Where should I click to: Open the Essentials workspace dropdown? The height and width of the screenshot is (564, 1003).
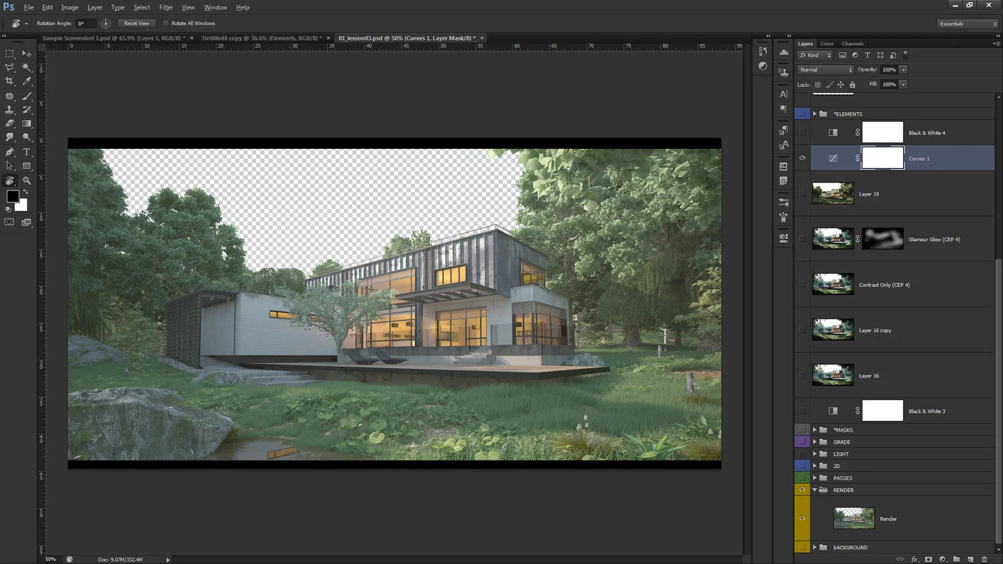coord(968,23)
